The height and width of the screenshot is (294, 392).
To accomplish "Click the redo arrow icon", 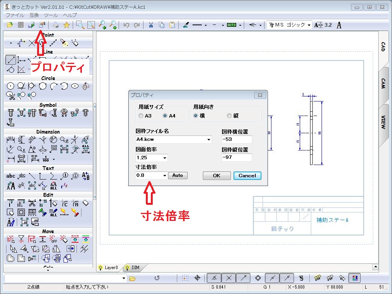I will (x=137, y=25).
